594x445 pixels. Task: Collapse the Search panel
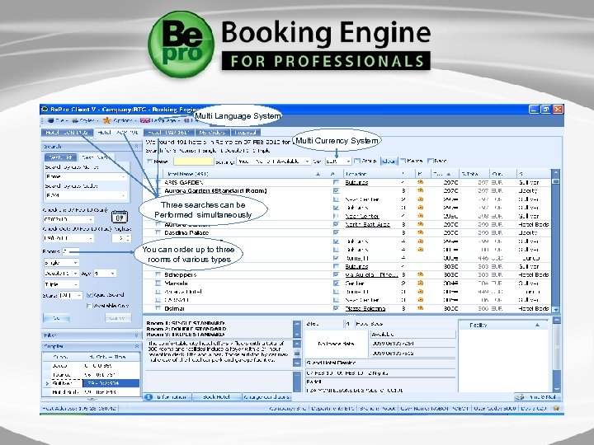(136, 146)
